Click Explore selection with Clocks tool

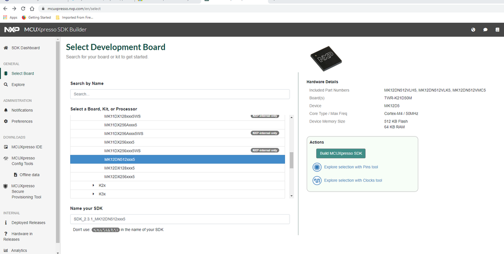point(353,180)
